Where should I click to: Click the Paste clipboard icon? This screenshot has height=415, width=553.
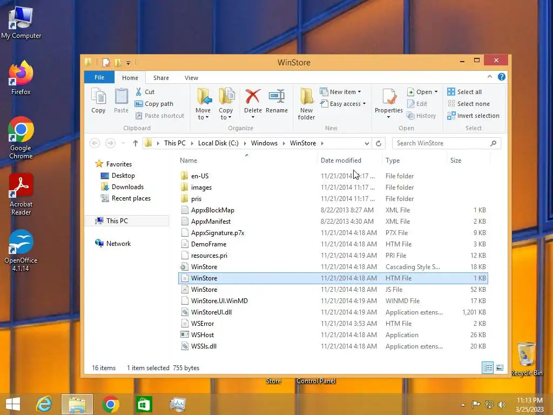coord(121,101)
